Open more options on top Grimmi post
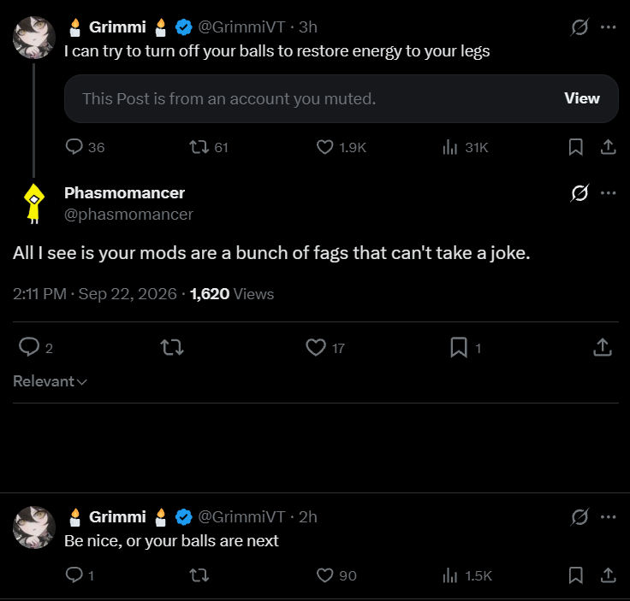This screenshot has height=601, width=630. click(609, 27)
